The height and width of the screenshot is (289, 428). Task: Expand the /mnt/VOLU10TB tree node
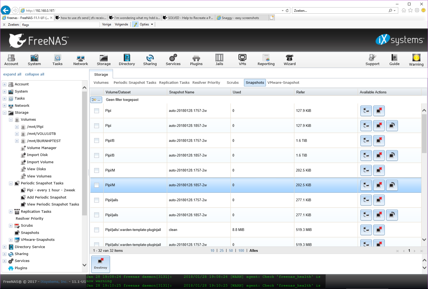click(17, 134)
